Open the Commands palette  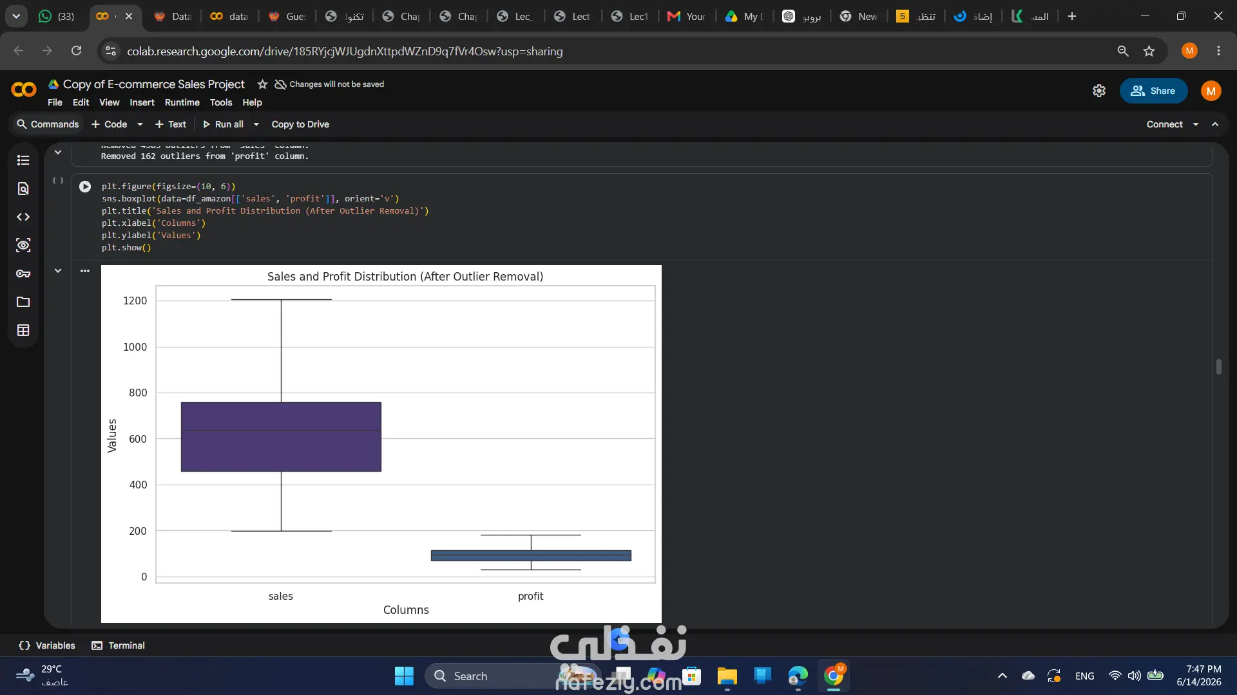click(48, 124)
